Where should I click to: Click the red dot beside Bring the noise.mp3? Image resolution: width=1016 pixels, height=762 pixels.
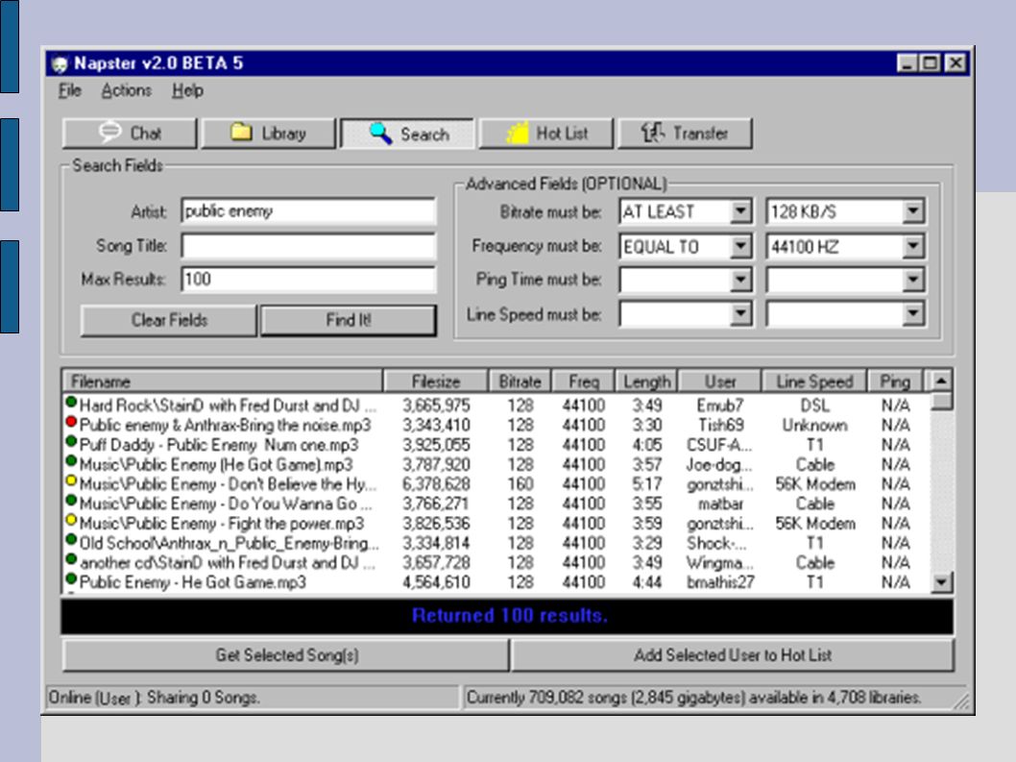(71, 422)
